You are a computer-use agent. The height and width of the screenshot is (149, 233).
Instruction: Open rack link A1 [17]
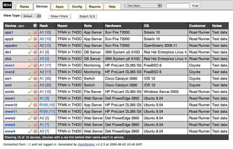(x=45, y=65)
